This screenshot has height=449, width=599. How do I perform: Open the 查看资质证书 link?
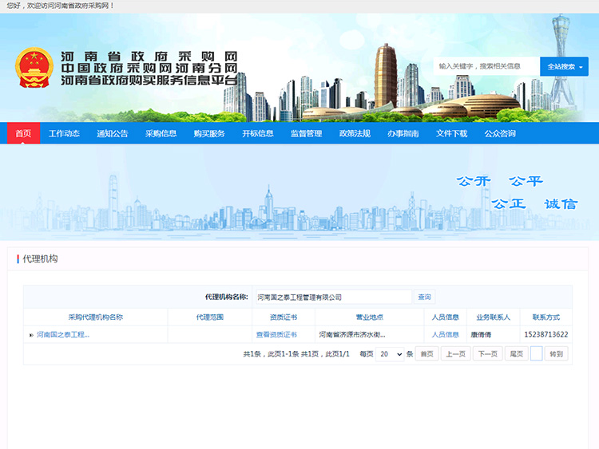(x=276, y=335)
